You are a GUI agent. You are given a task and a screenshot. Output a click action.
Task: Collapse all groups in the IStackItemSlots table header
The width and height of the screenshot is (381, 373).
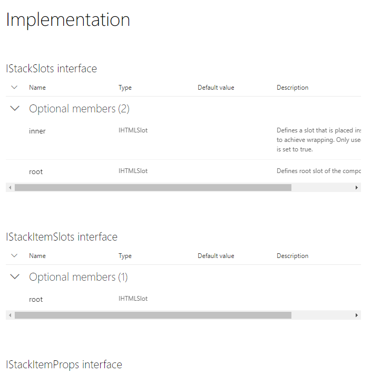[14, 256]
